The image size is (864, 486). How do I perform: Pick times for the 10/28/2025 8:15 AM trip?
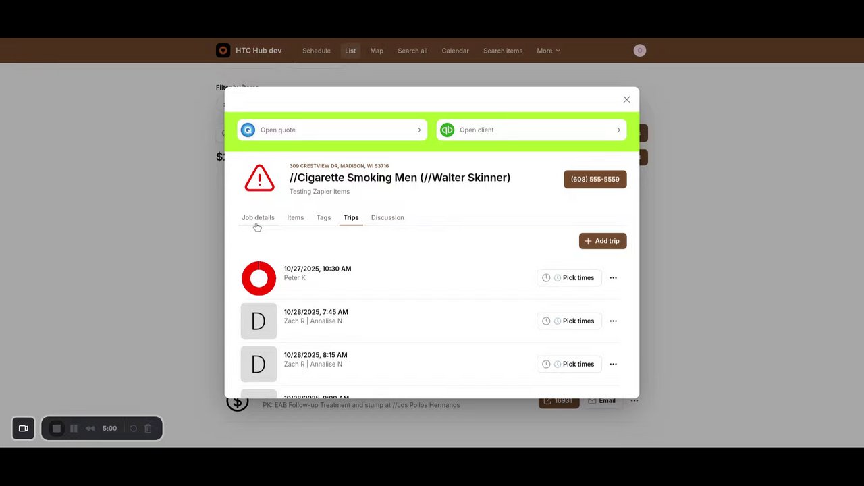click(x=569, y=364)
